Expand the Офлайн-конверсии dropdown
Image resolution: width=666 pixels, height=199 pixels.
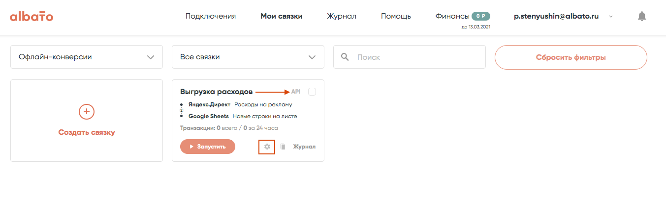coord(87,57)
